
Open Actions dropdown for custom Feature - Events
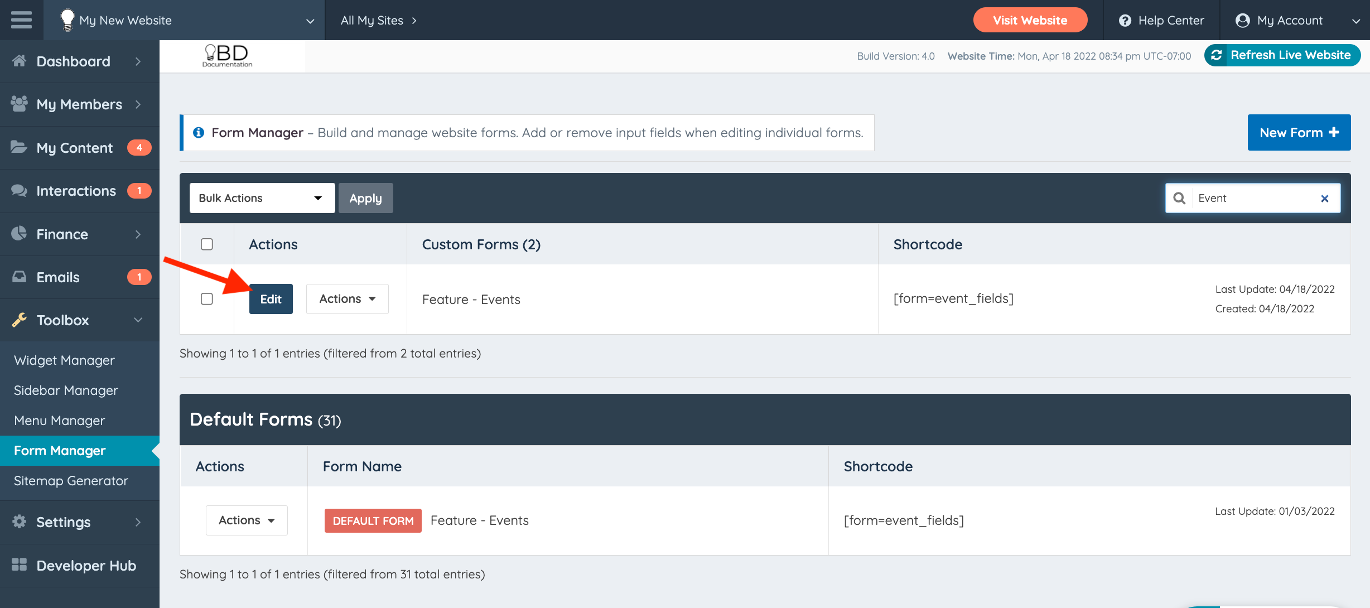click(347, 299)
